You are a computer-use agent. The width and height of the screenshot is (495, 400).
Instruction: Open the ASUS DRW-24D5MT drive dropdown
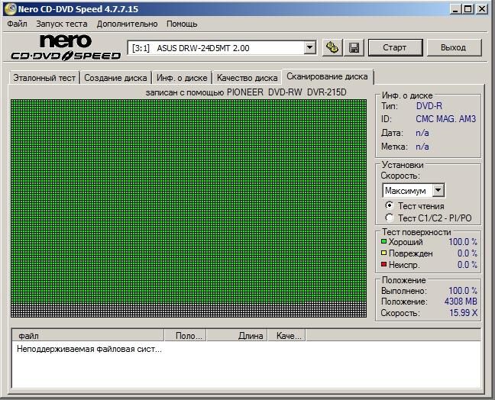pos(310,48)
